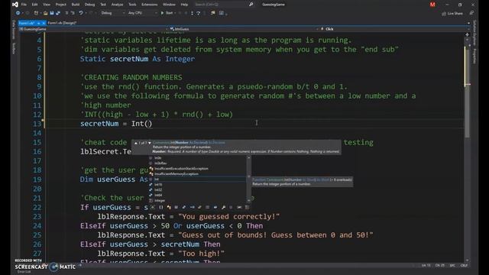Click the Open File toolbar icon

click(46, 13)
